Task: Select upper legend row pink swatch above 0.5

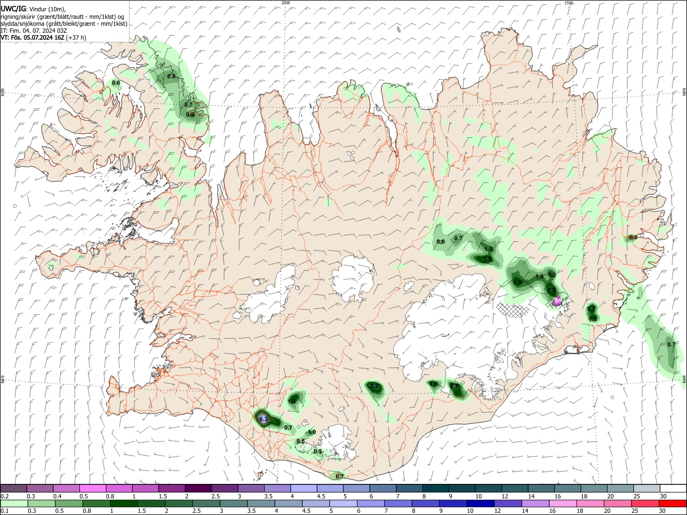Action: (x=92, y=488)
